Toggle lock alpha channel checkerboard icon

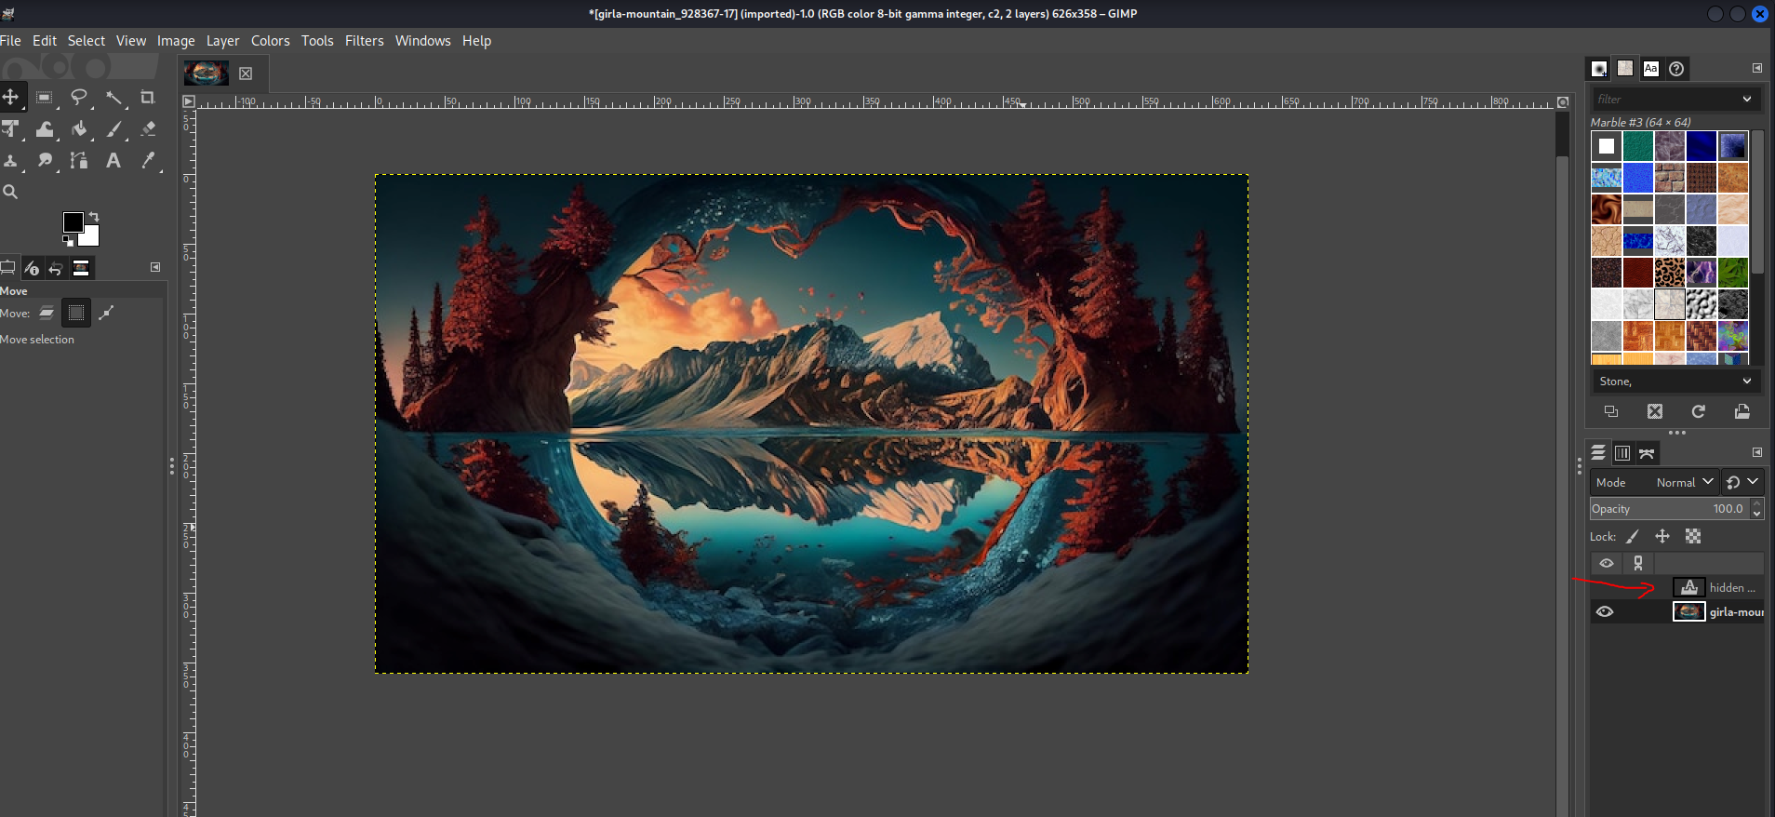coord(1693,536)
